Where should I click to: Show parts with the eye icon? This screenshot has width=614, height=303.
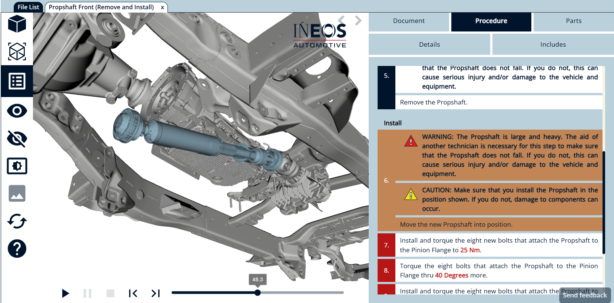pyautogui.click(x=17, y=111)
